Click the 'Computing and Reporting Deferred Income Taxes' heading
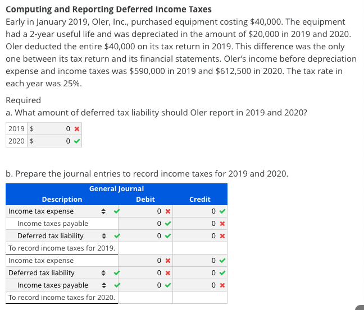364x310 pixels. 108,10
